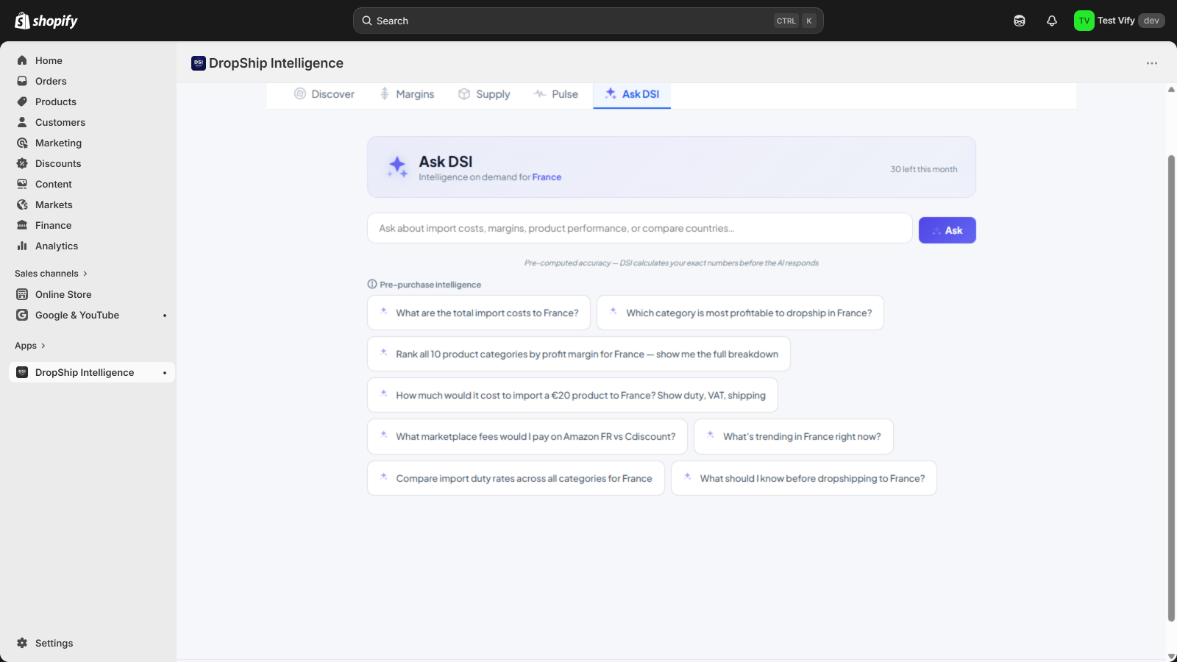Viewport: 1177px width, 662px height.
Task: Click the pin dot next to Google & YouTube
Action: (165, 316)
